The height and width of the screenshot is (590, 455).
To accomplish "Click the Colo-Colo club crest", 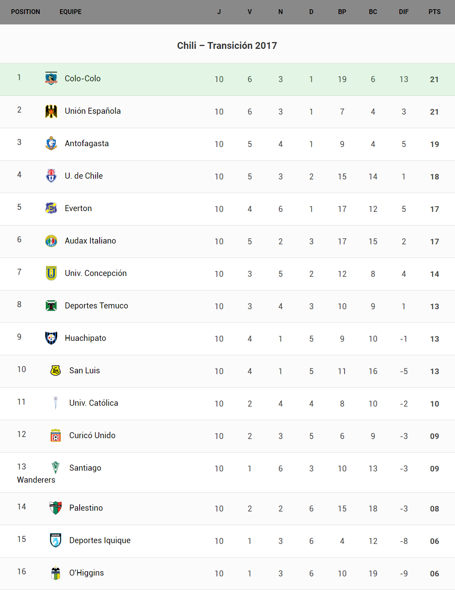I will [x=51, y=79].
